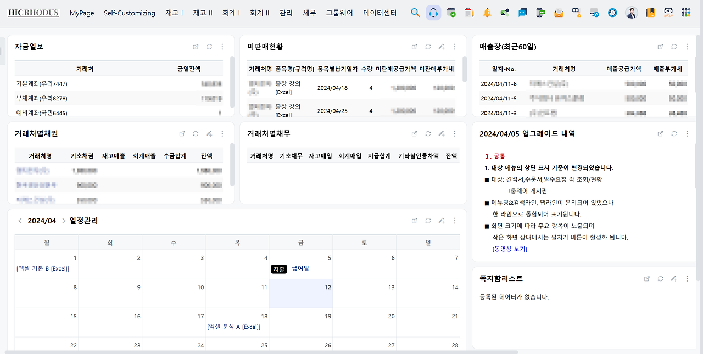This screenshot has height=354, width=703.
Task: Click the settings wand icon in 거래처별채무
Action: pyautogui.click(x=441, y=133)
